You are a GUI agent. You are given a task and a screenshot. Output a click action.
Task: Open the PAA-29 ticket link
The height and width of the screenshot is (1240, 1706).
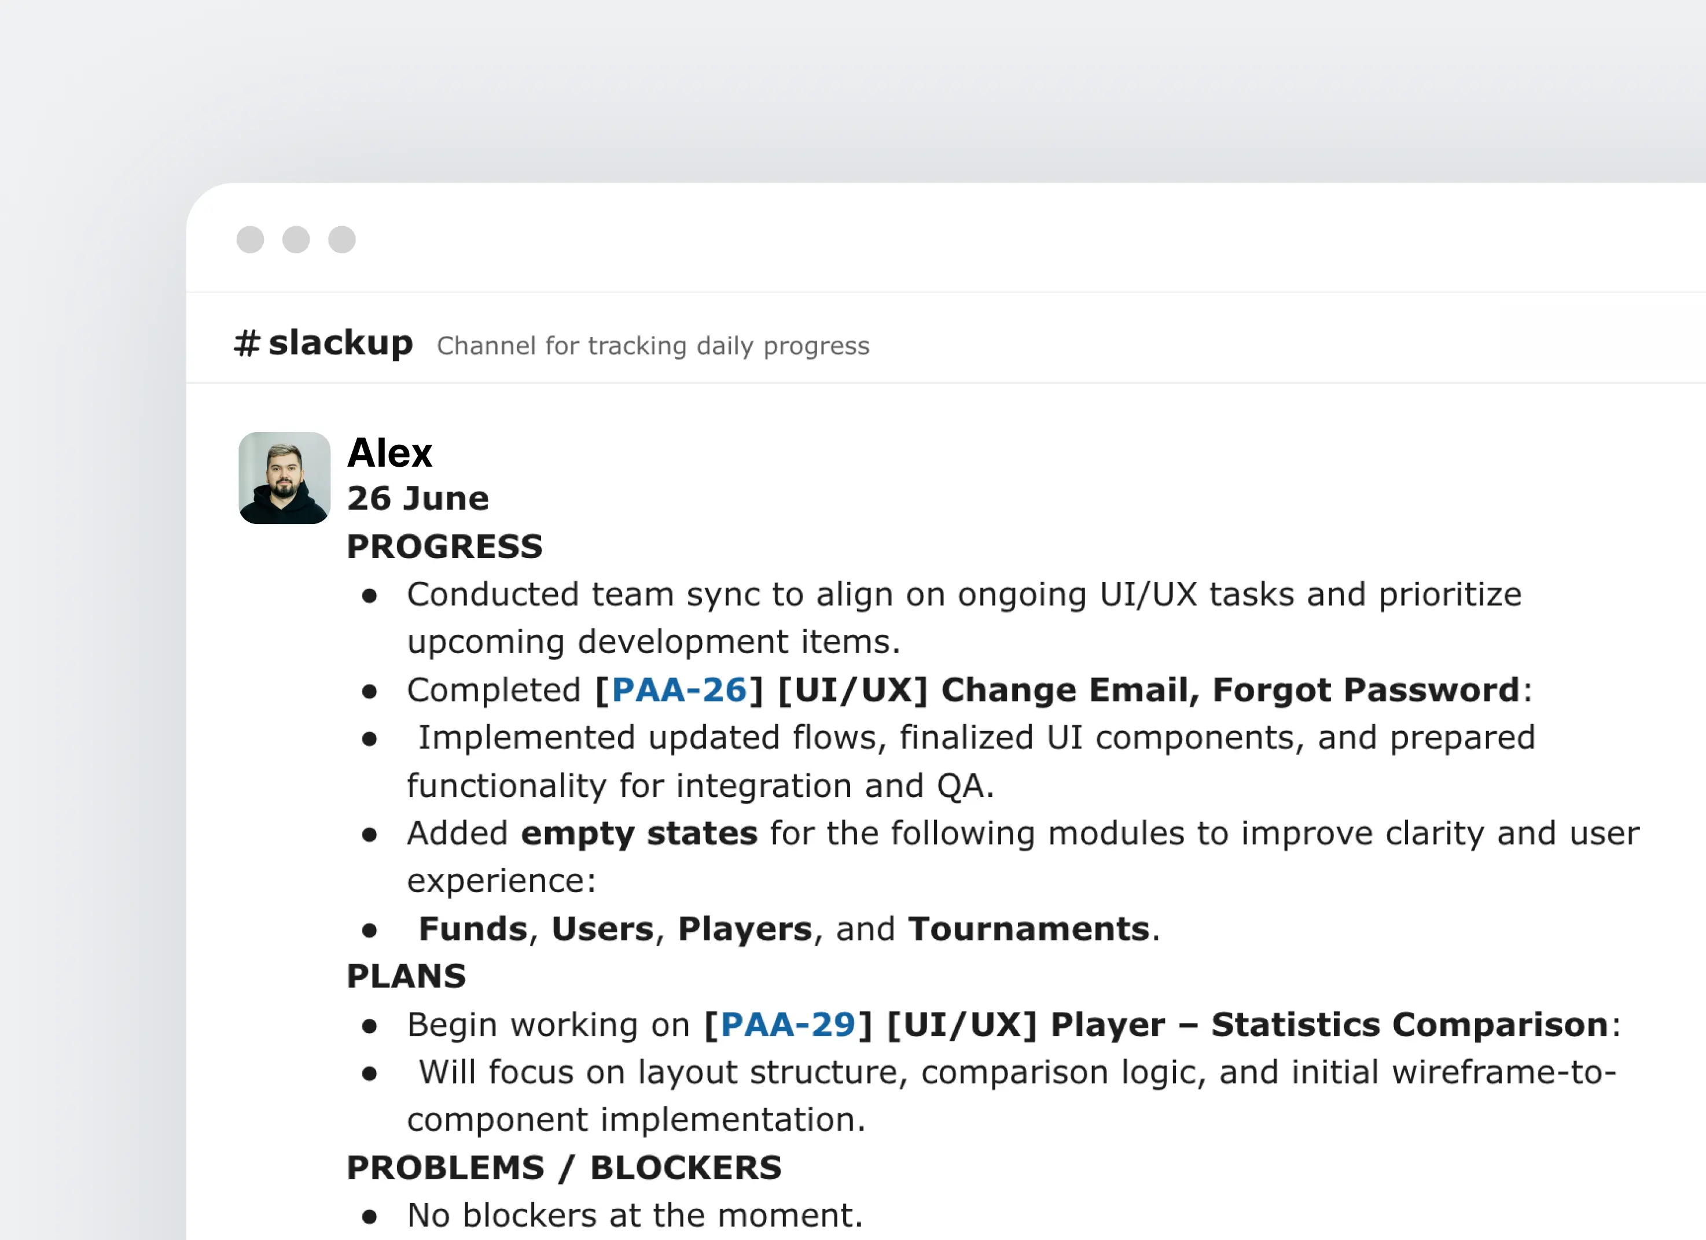pyautogui.click(x=788, y=1025)
